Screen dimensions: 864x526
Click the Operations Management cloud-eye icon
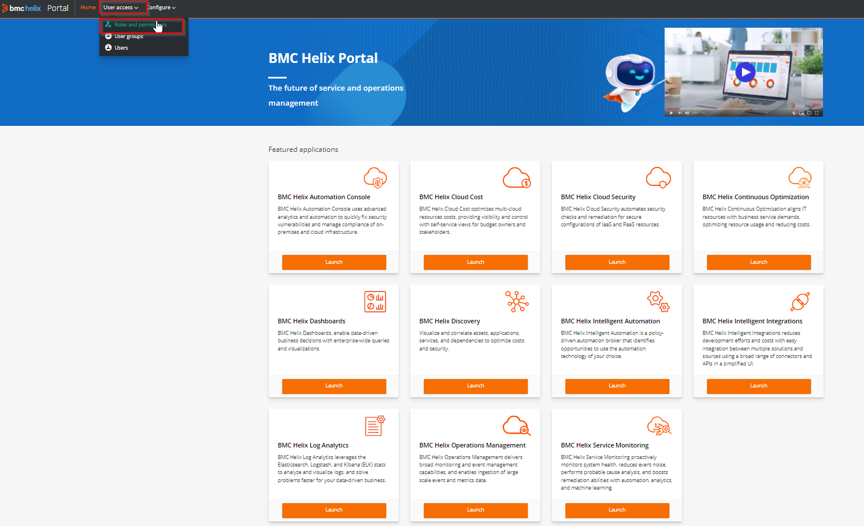[517, 426]
